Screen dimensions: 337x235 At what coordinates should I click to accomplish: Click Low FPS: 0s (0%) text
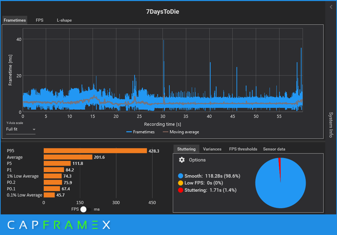(x=203, y=183)
